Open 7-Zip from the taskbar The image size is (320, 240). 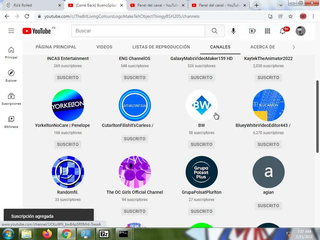click(104, 234)
